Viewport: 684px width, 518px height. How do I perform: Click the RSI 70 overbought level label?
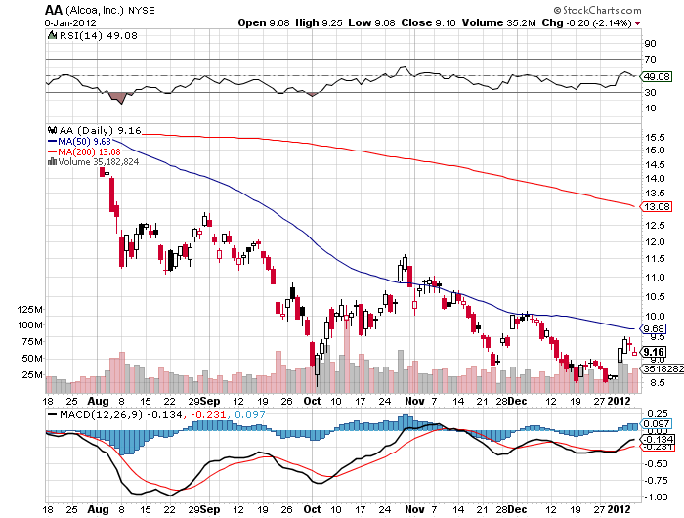pyautogui.click(x=651, y=60)
